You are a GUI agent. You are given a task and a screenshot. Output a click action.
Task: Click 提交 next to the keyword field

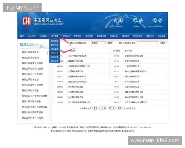[x=163, y=43]
